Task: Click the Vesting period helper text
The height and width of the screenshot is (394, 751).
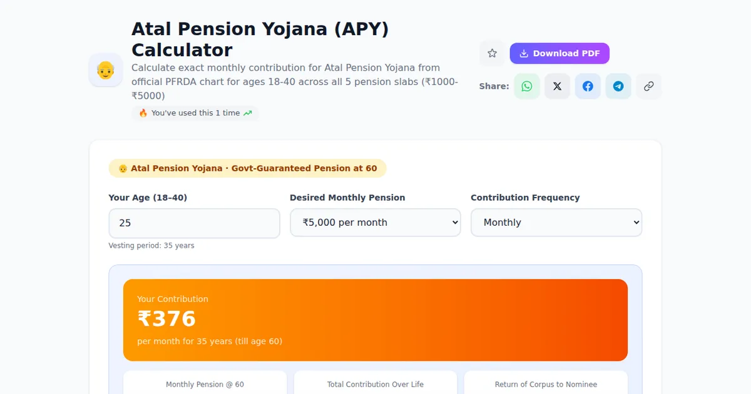Action: click(x=151, y=246)
